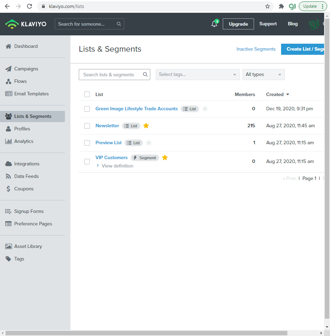
Task: Open the VIP Customers segment
Action: pyautogui.click(x=111, y=157)
